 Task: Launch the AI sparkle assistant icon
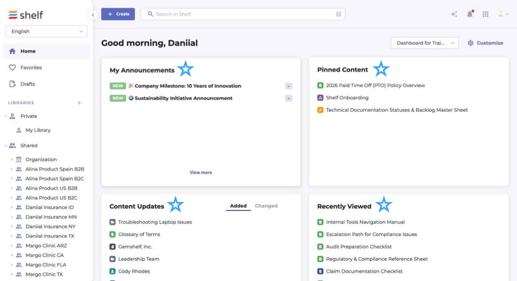(454, 14)
